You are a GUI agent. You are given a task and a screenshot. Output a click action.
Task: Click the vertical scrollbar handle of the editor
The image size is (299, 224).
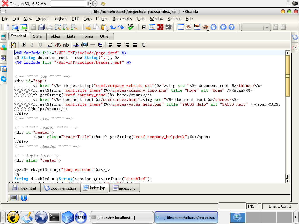287,76
